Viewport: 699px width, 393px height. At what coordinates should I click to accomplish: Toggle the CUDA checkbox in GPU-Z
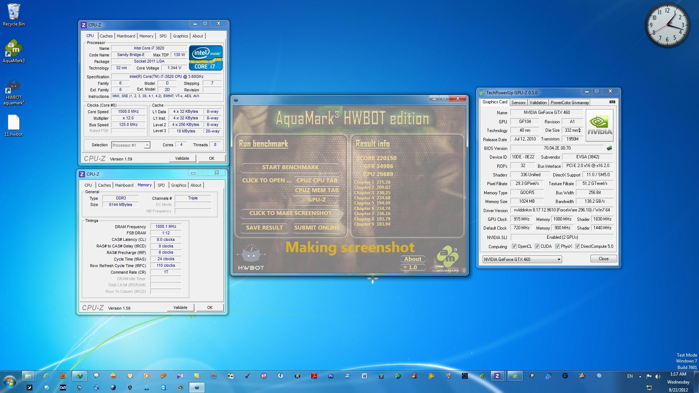coord(537,246)
